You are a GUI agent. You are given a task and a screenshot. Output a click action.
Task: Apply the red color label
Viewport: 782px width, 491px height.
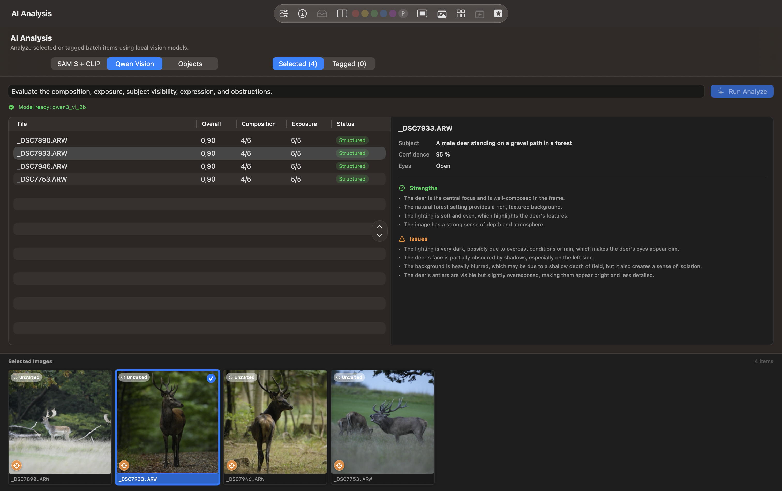click(x=356, y=13)
